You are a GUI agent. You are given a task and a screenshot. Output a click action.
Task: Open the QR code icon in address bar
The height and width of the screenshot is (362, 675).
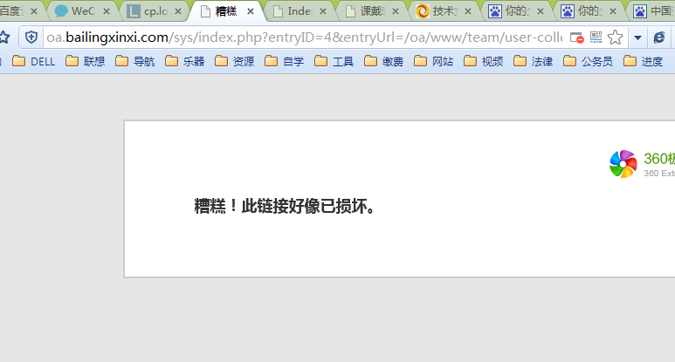[x=596, y=38]
